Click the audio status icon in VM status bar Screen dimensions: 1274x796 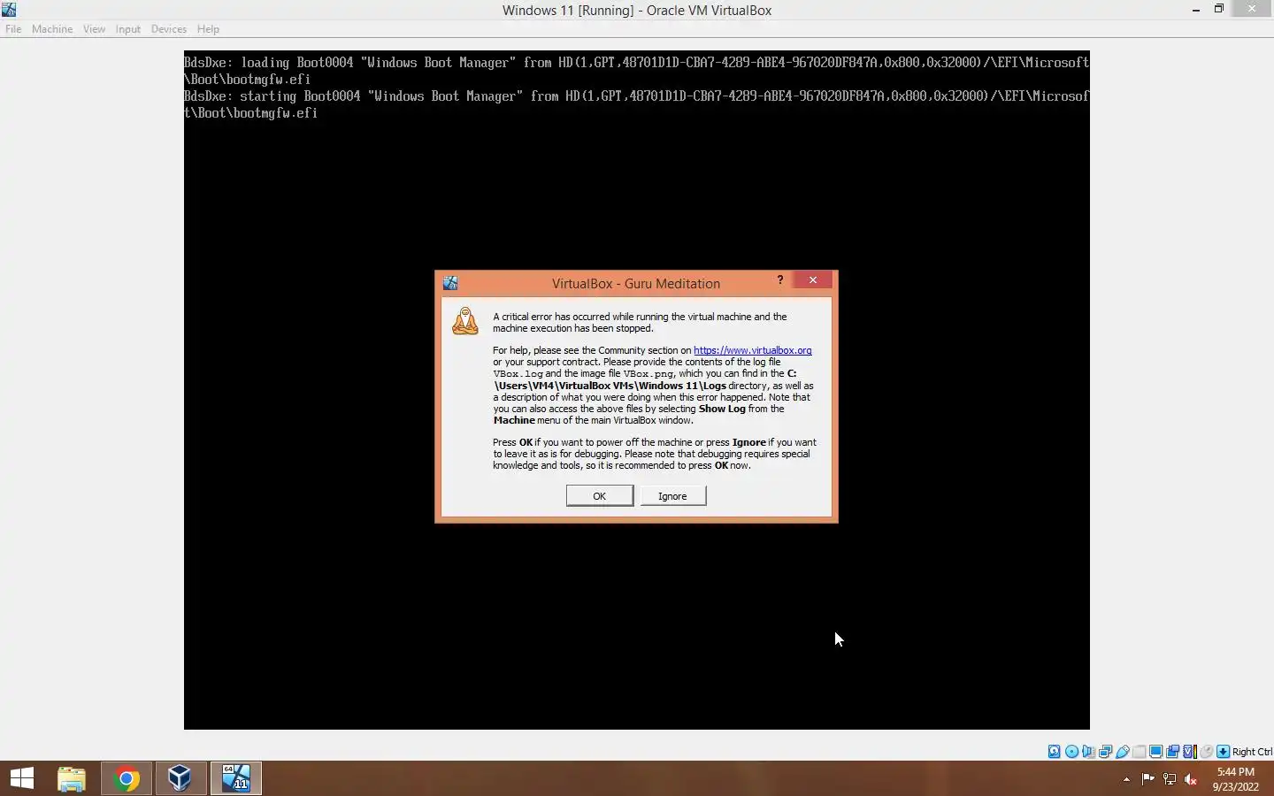tap(1088, 752)
